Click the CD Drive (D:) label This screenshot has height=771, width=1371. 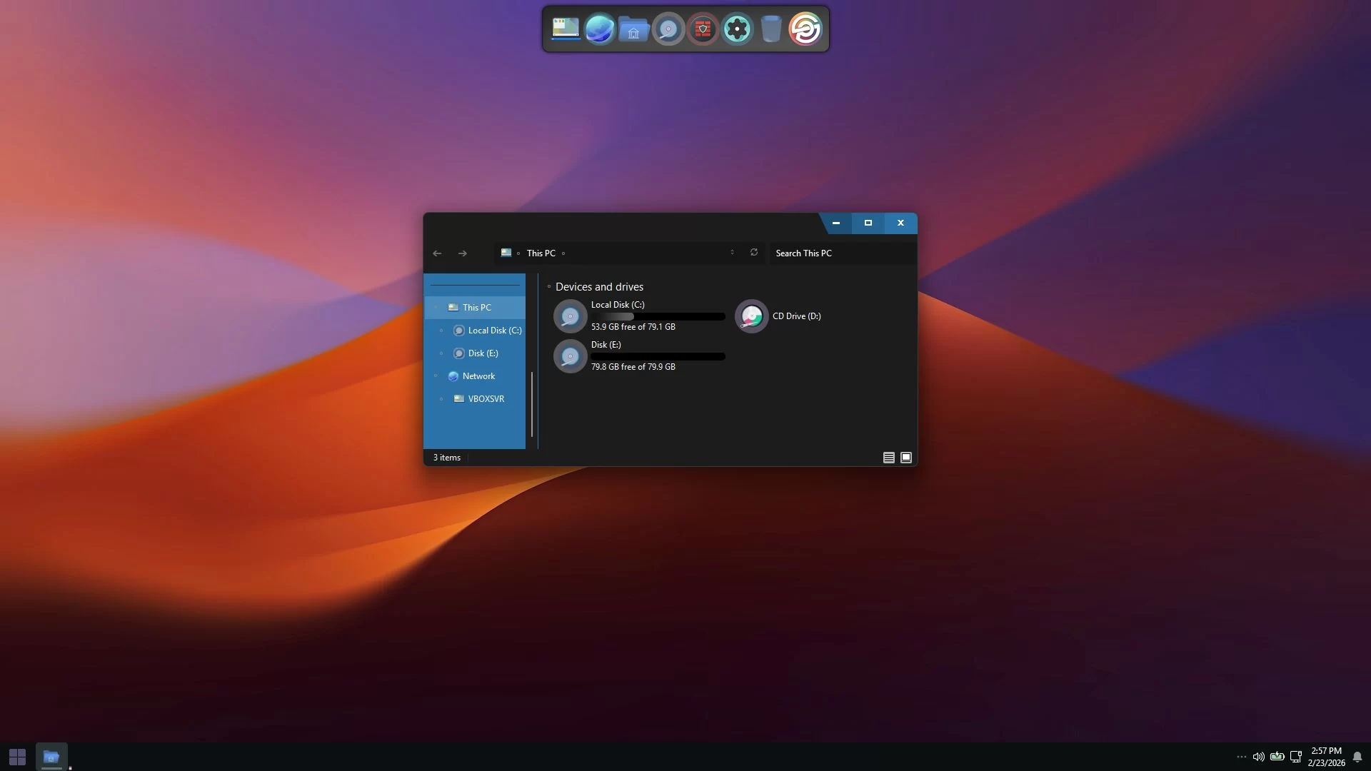pos(796,316)
